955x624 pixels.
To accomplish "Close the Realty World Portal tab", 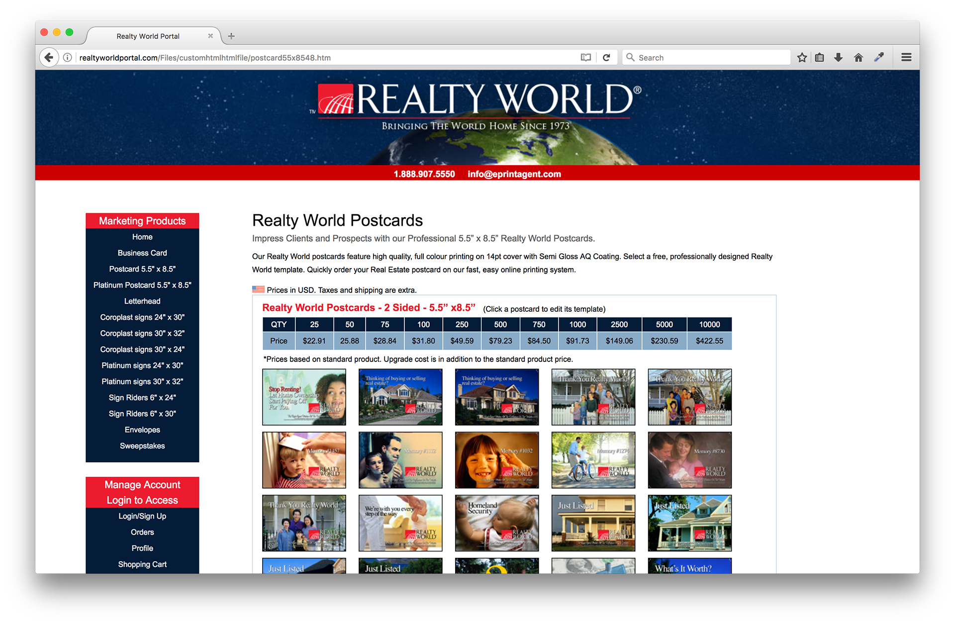I will tap(210, 36).
